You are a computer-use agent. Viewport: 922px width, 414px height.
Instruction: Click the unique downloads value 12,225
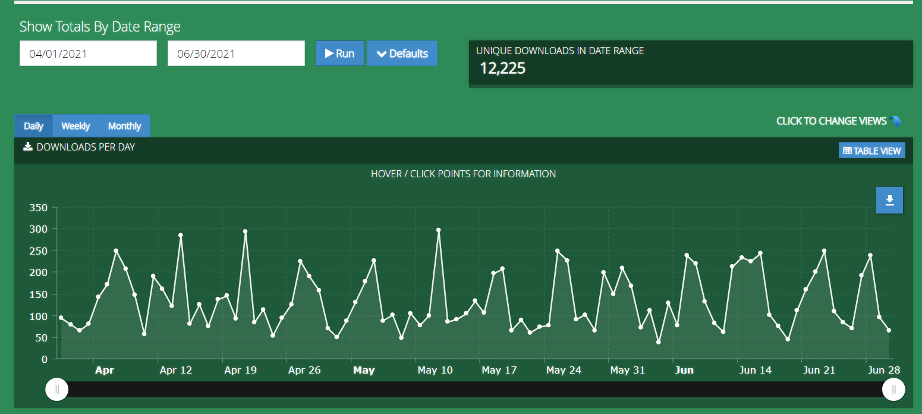coord(503,68)
